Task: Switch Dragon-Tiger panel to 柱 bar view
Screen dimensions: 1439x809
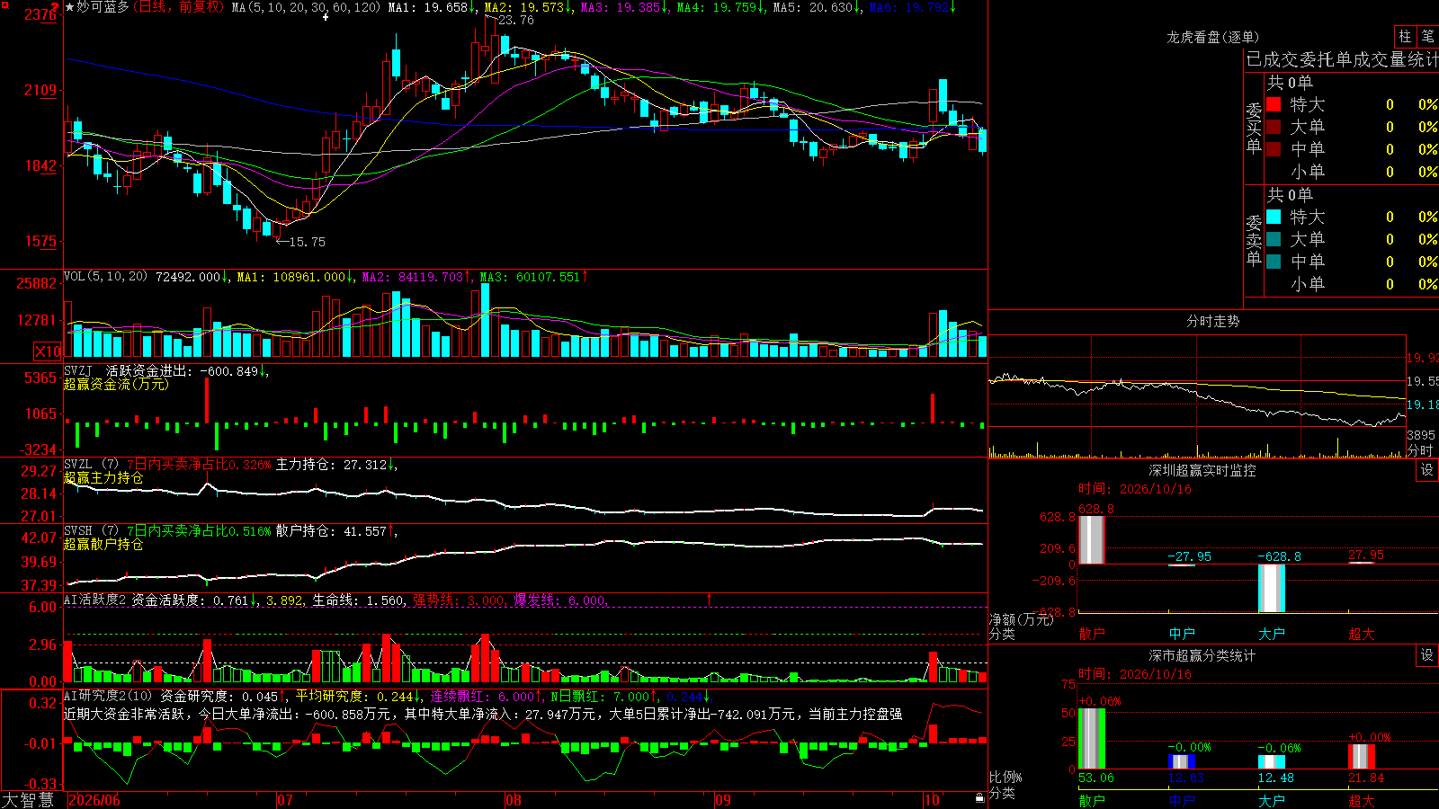Action: [x=1405, y=37]
